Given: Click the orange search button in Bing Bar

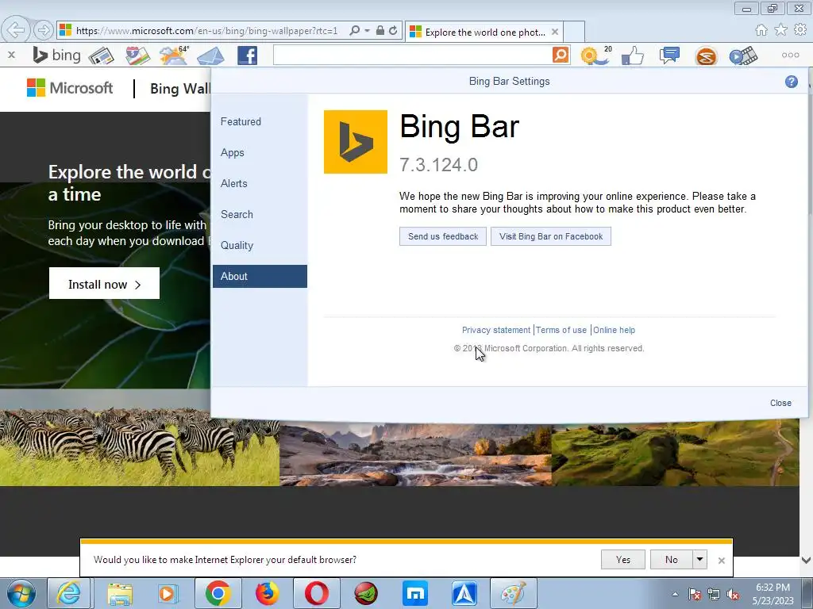Looking at the screenshot, I should click(x=561, y=55).
